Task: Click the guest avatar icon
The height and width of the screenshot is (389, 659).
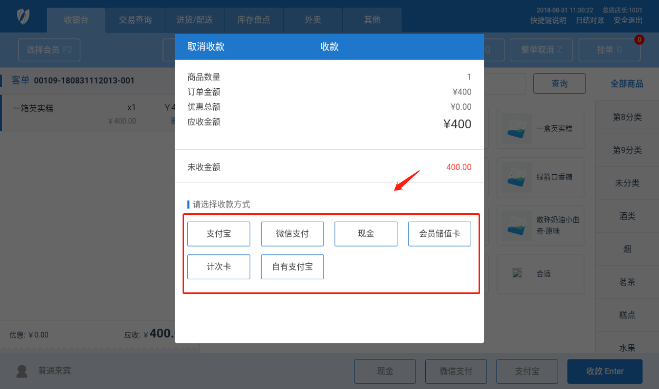Action: coord(22,371)
